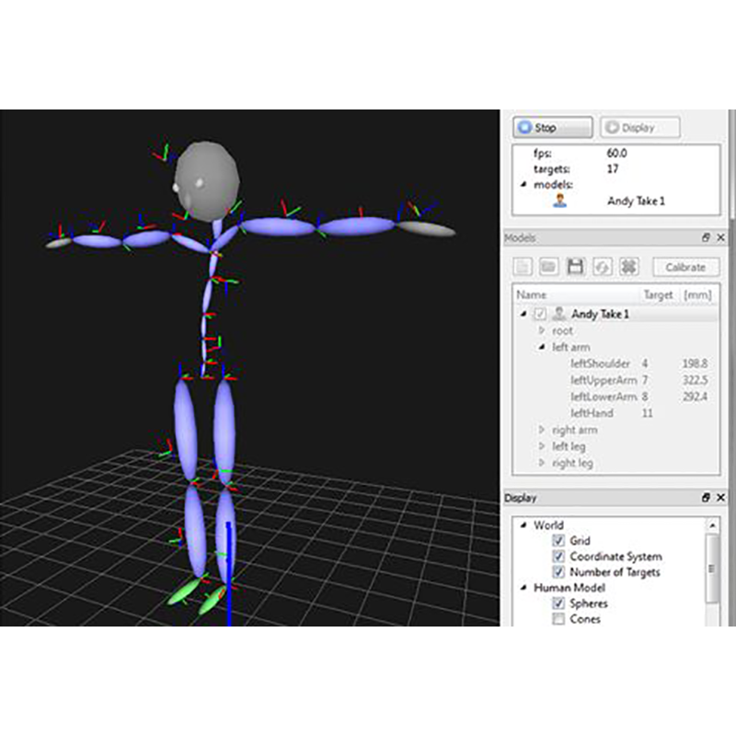Viewport: 736px width, 736px height.
Task: Click the Andy Take 1 person icon in models list
Action: click(559, 201)
